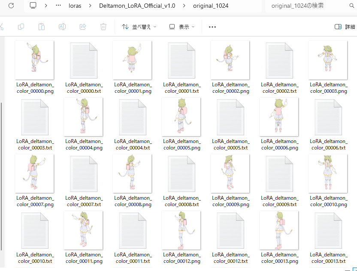Select LoRA_deltamon_color_00013.png thumbnail
The image size is (357, 271).
coord(279,230)
